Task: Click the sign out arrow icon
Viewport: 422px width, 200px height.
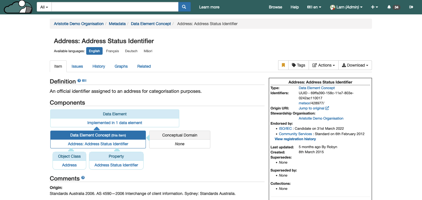Action: pos(411,7)
